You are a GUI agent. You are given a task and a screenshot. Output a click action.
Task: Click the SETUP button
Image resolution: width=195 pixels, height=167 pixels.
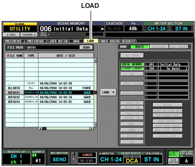[168, 105]
